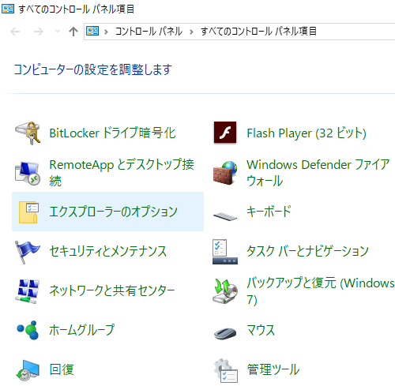Go back with the left arrow
The height and width of the screenshot is (386, 395).
[15, 32]
